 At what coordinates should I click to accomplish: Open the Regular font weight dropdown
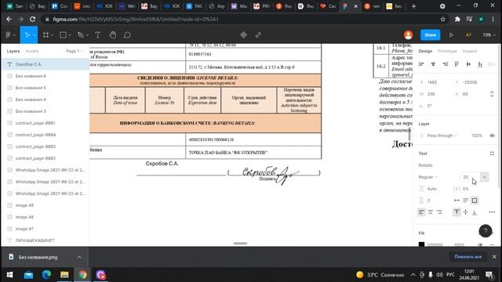tap(428, 177)
